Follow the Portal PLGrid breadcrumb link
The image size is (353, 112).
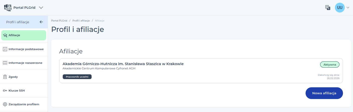[x=59, y=20]
